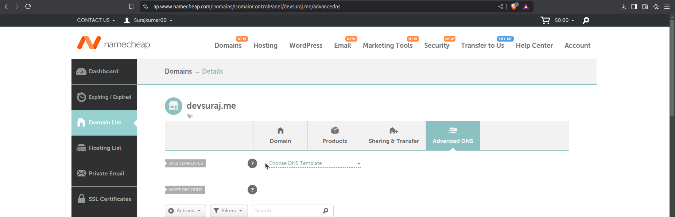
Task: Open the browser hamburger menu
Action: pyautogui.click(x=667, y=7)
